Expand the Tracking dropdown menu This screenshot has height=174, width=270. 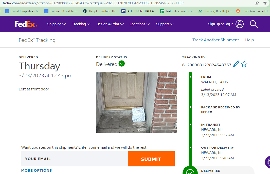81,24
